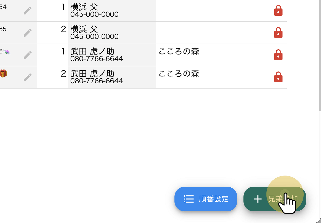Click the plus icon in 兄弟追加
Image resolution: width=321 pixels, height=223 pixels.
click(x=258, y=199)
